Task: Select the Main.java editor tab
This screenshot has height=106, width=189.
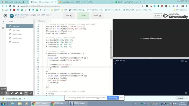Action: (x=42, y=21)
